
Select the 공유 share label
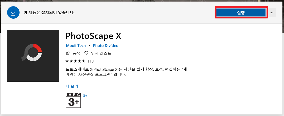pyautogui.click(x=77, y=53)
